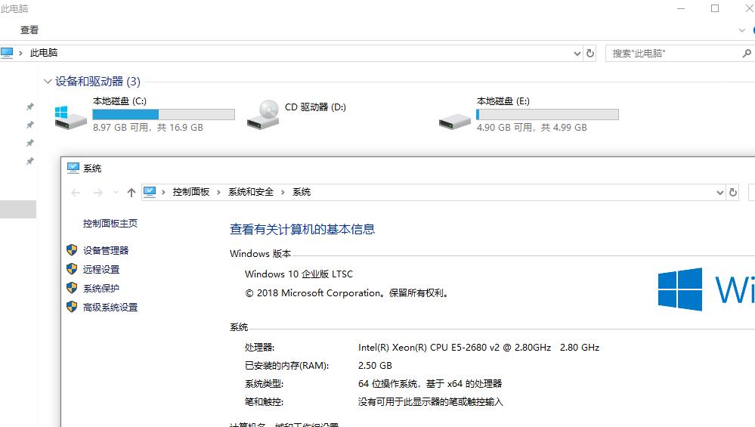The image size is (755, 427).
Task: Click the computer icon in System address bar
Action: tap(150, 192)
